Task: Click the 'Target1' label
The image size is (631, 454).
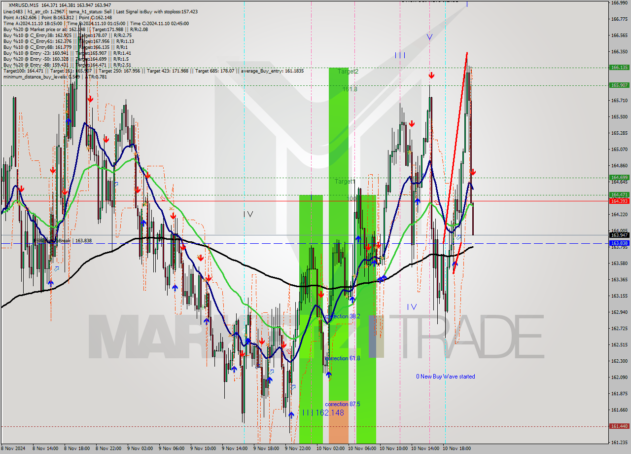Action: [x=345, y=182]
